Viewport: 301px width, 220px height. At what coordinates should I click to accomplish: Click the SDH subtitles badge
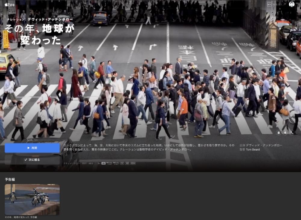tap(133, 163)
